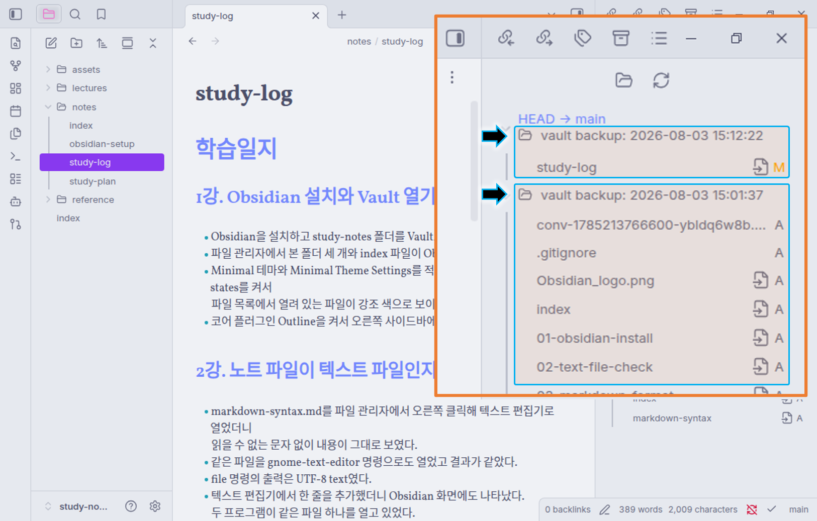817x521 pixels.
Task: Collapse the notes folder
Action: [48, 107]
